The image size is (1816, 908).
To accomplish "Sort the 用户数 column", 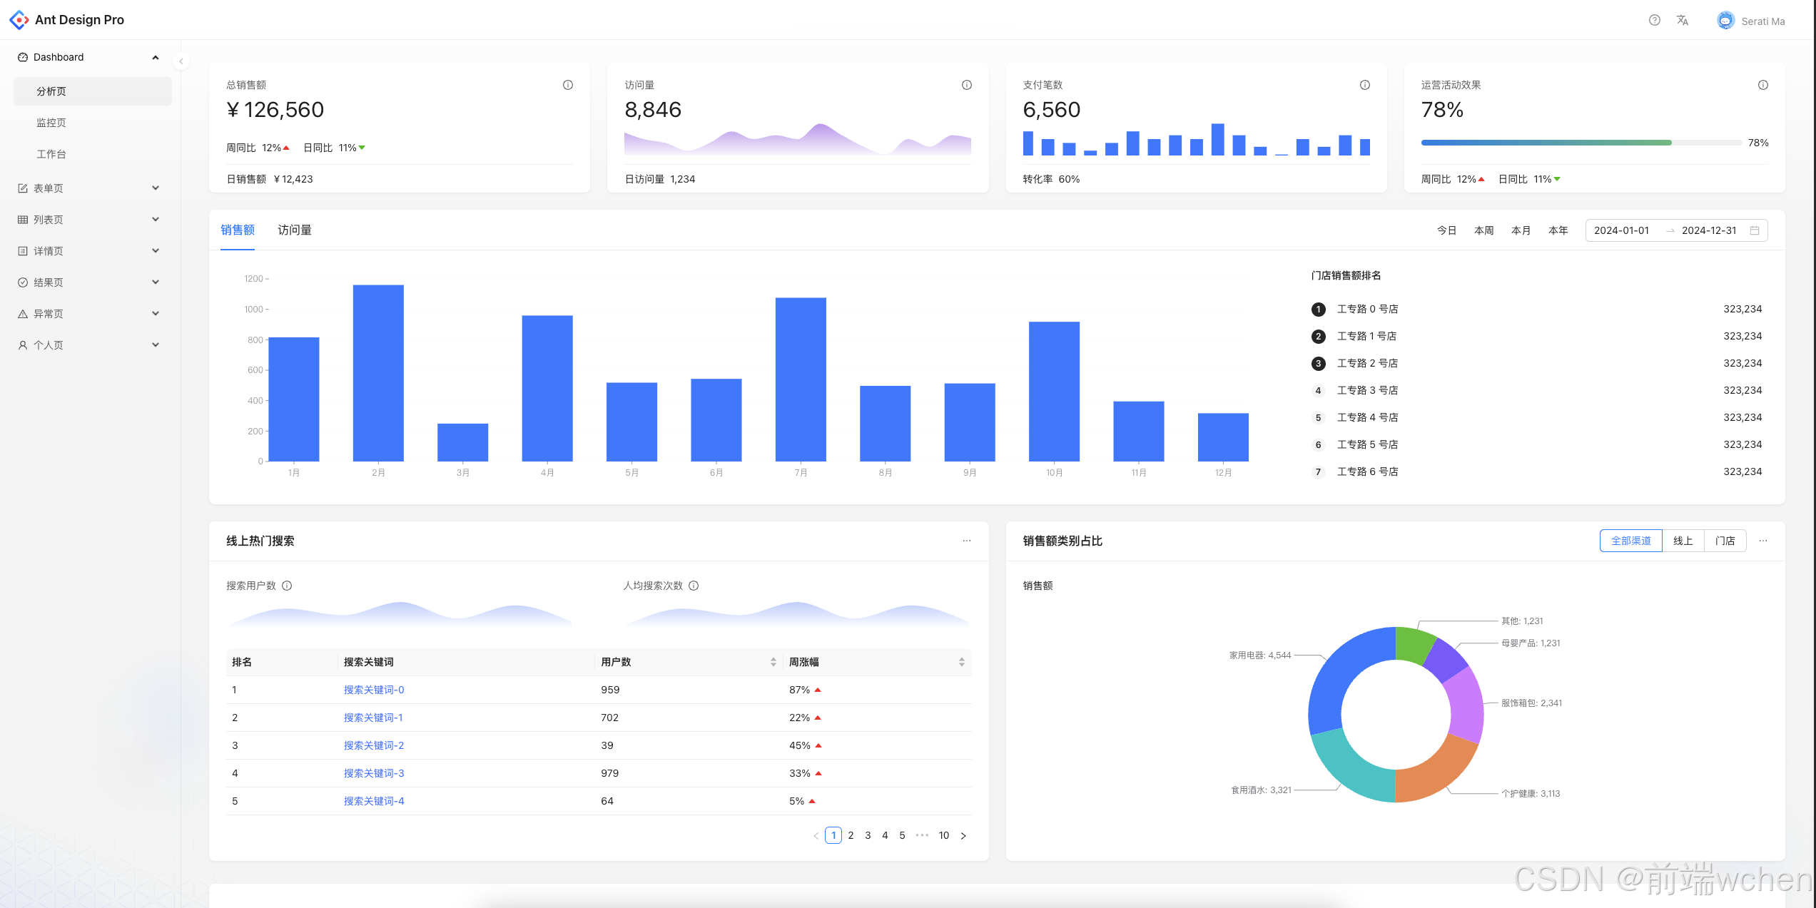I will click(773, 662).
